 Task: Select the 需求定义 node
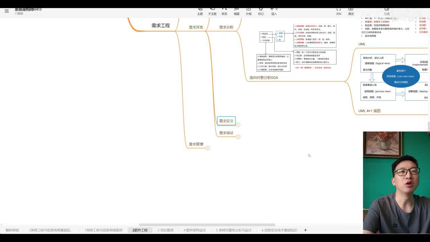(226, 121)
